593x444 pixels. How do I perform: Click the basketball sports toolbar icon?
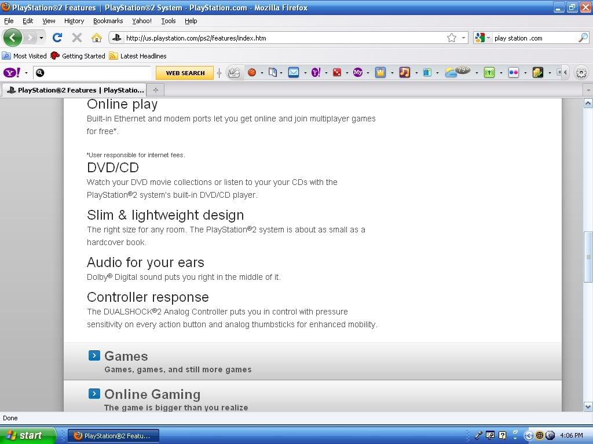click(x=252, y=72)
